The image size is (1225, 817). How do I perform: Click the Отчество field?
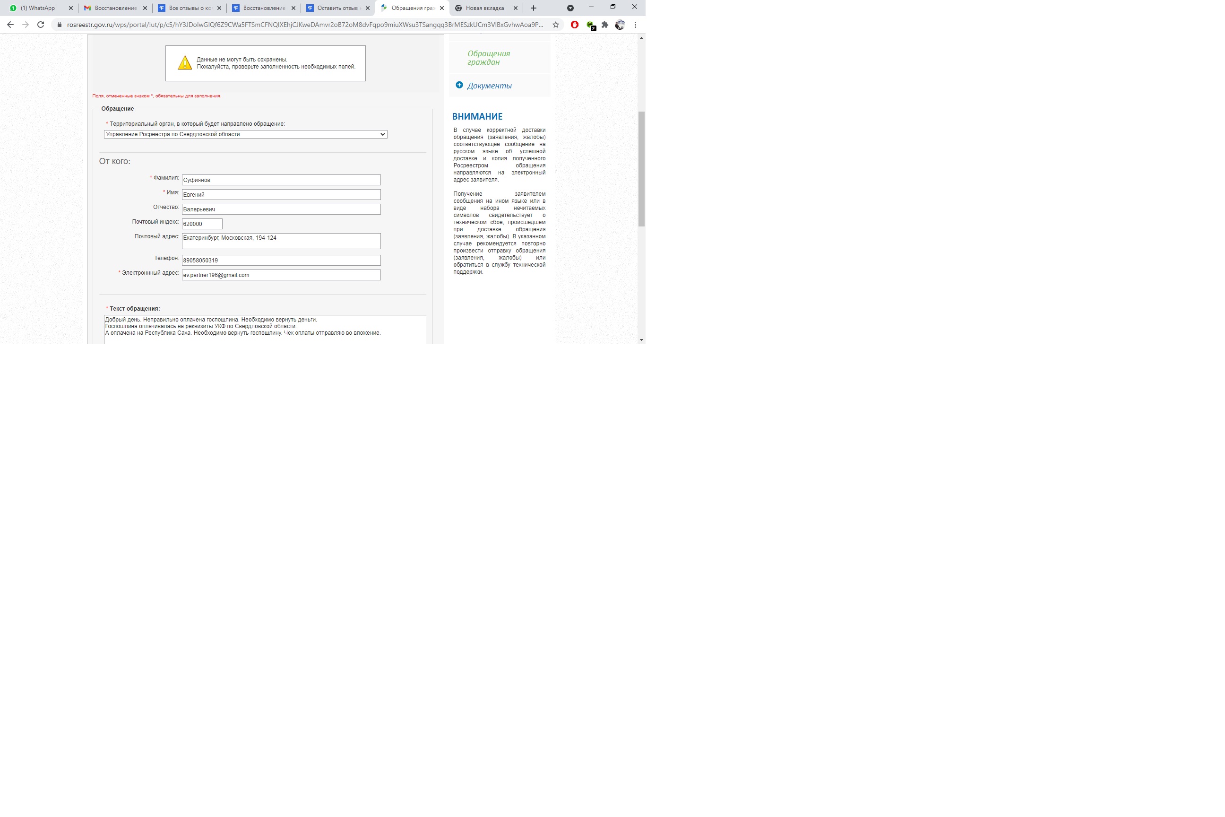281,209
